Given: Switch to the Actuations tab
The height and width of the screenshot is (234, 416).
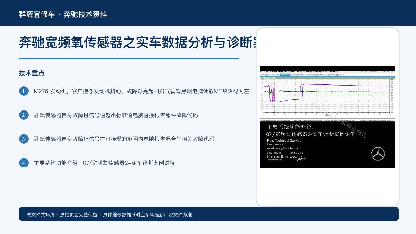Looking at the screenshot, I should pos(294,75).
